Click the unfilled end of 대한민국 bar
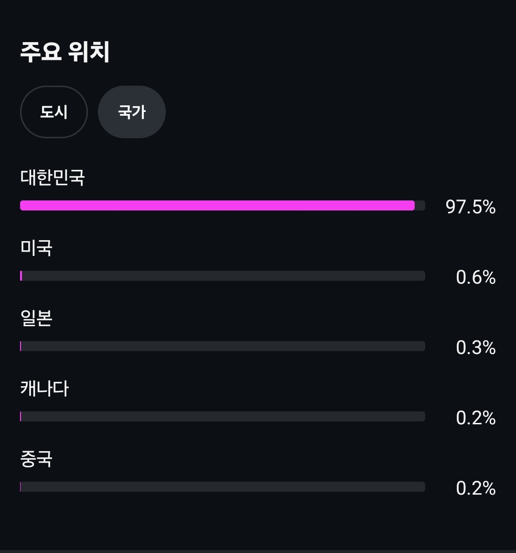Viewport: 516px width, 553px height. (x=420, y=205)
